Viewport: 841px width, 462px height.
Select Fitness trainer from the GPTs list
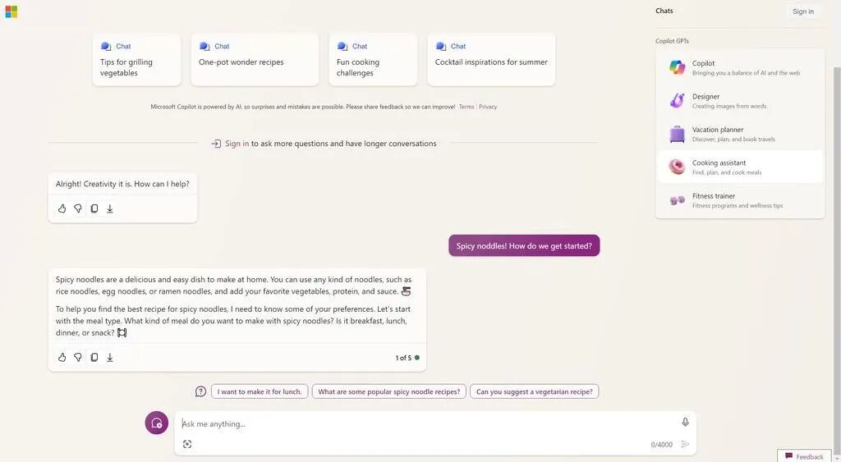[740, 200]
